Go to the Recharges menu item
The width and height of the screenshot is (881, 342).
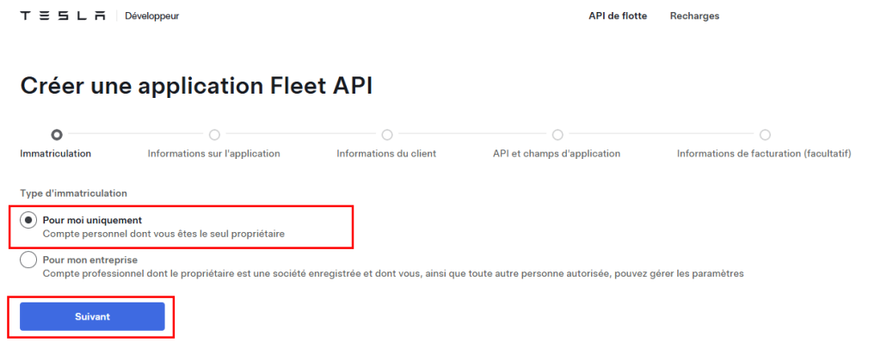click(694, 16)
